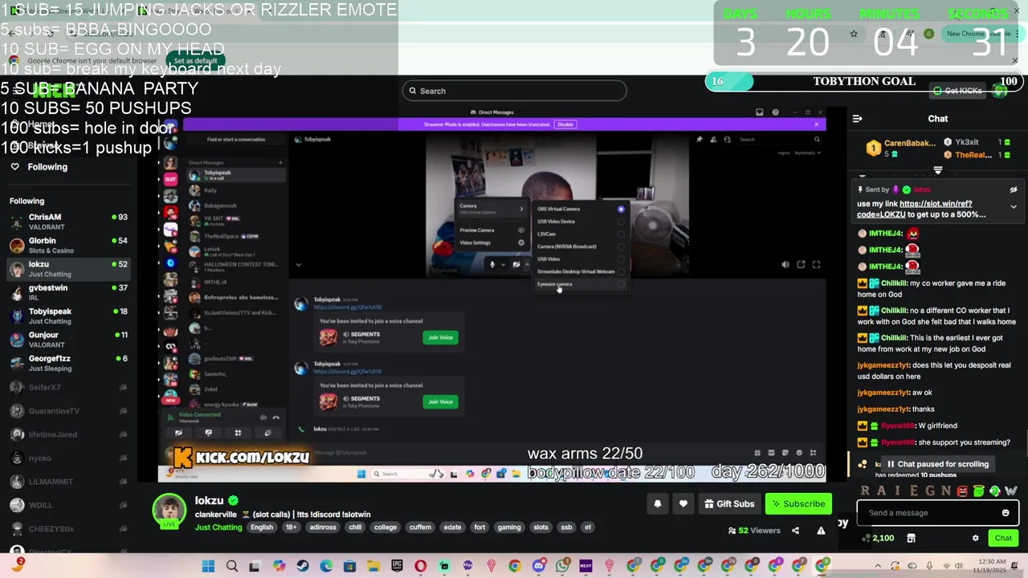Click Yk3xit in chat leaderboard
Screen dimensions: 1028x578
click(x=966, y=143)
